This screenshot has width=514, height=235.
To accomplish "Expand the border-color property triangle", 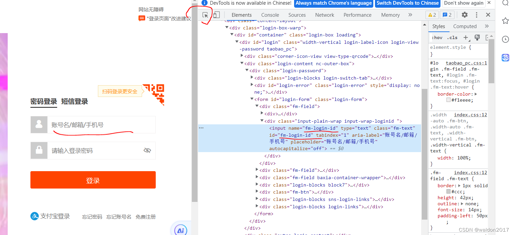I will click(476, 94).
